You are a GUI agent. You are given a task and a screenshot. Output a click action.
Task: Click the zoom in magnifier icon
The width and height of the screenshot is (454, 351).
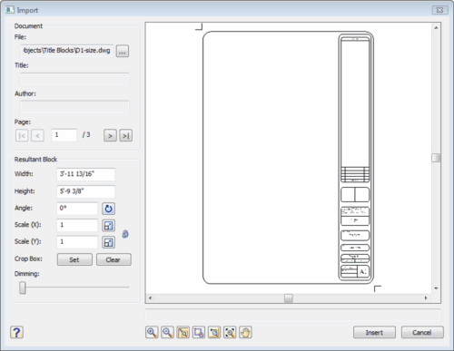coord(152,332)
